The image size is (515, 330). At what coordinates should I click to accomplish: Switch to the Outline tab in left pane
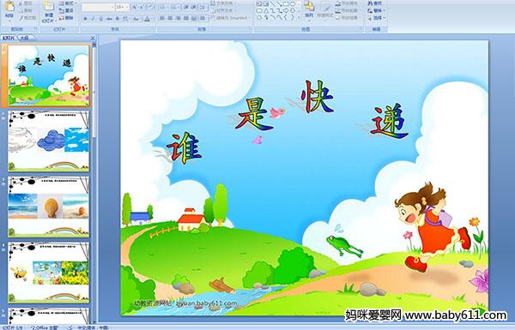coord(25,38)
